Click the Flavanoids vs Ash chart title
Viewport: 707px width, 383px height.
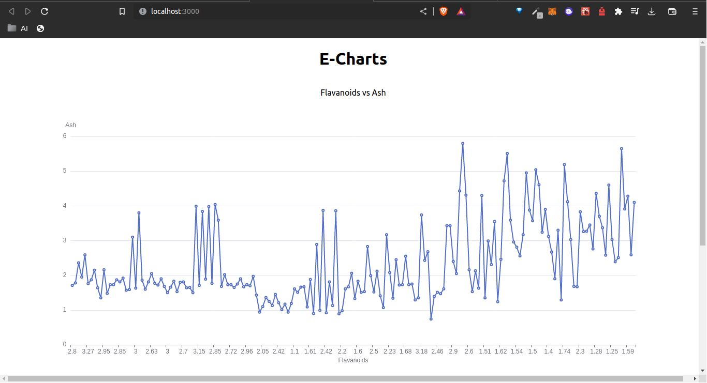click(353, 93)
